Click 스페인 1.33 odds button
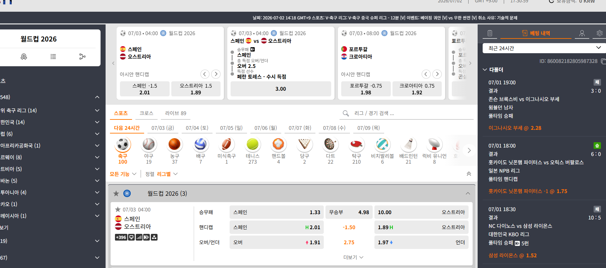The image size is (606, 268). click(277, 212)
